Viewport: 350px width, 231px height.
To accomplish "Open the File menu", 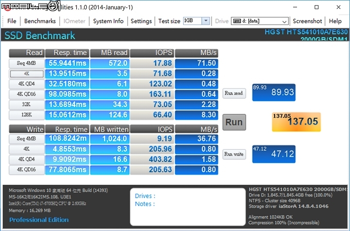I will click(x=12, y=21).
